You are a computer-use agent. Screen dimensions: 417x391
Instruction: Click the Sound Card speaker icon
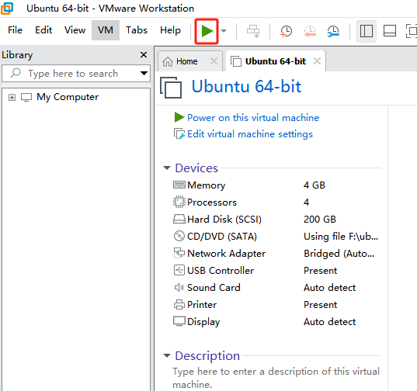click(179, 287)
